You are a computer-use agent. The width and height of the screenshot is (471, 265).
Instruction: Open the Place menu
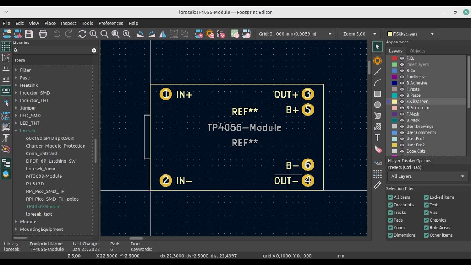pyautogui.click(x=50, y=23)
